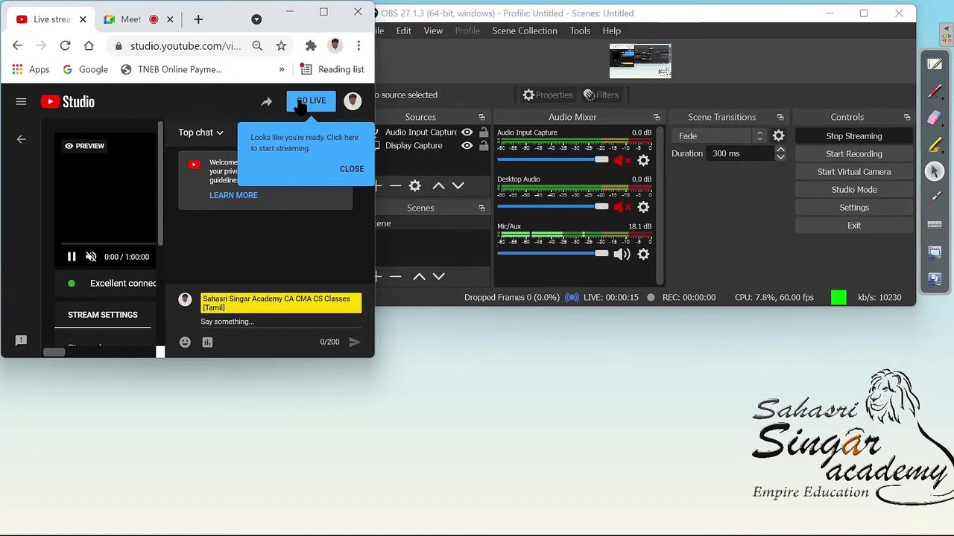
Task: Open the Chrome tab search dropdown
Action: click(256, 19)
